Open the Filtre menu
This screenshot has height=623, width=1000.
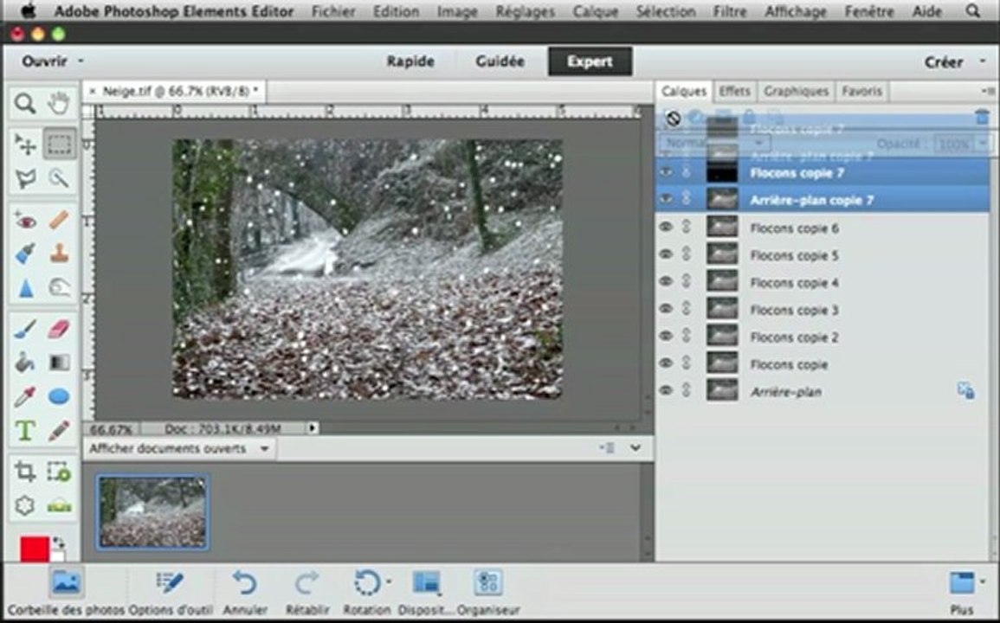[x=730, y=11]
